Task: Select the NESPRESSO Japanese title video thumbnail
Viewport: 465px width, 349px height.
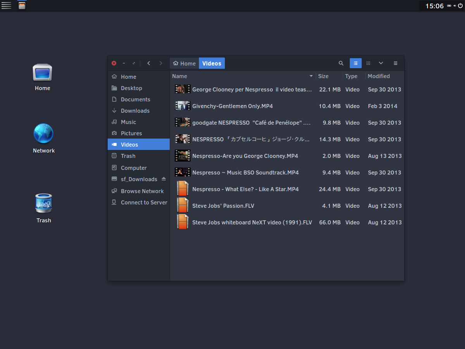Action: (x=183, y=139)
